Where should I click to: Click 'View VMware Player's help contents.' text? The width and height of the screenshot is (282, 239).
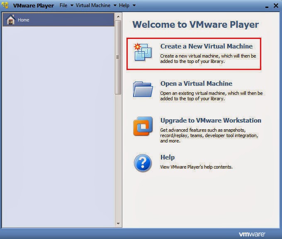click(196, 167)
